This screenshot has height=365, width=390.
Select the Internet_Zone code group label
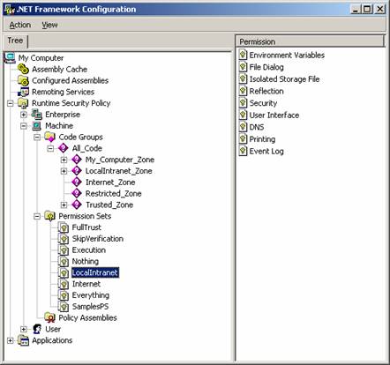click(110, 182)
